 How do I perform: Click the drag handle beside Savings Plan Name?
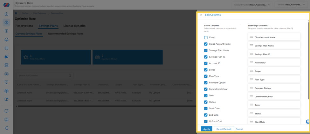pyautogui.click(x=251, y=45)
